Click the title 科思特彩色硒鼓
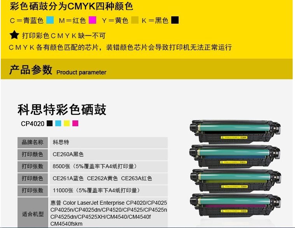The image size is (295, 228). [62, 110]
